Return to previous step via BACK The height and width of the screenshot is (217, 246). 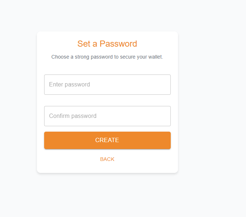coord(107,159)
